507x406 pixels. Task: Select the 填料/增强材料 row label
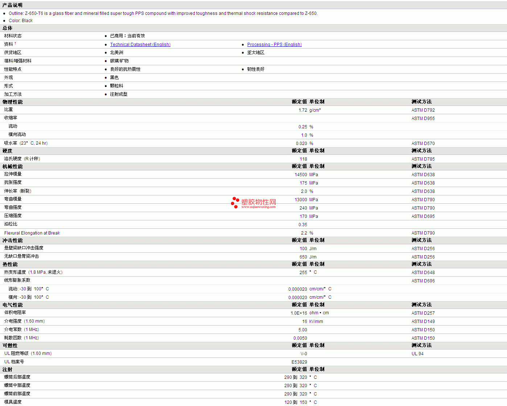pos(18,61)
